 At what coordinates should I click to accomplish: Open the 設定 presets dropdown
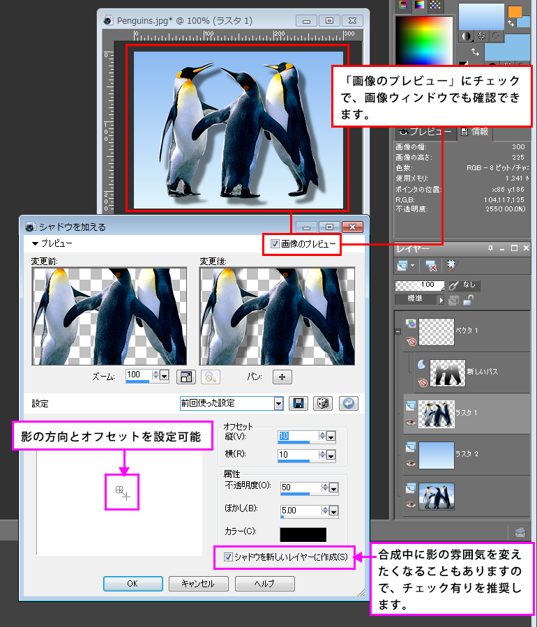(278, 404)
